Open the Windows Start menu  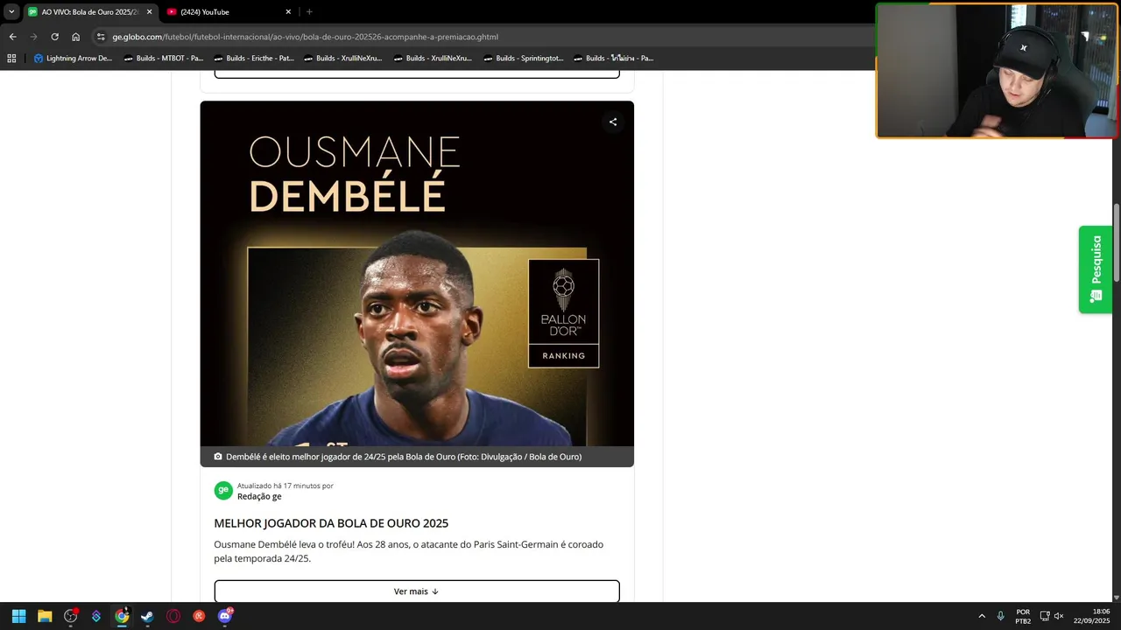[x=18, y=616]
